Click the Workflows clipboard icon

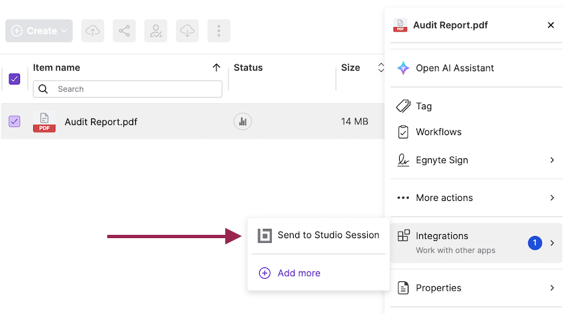(403, 132)
